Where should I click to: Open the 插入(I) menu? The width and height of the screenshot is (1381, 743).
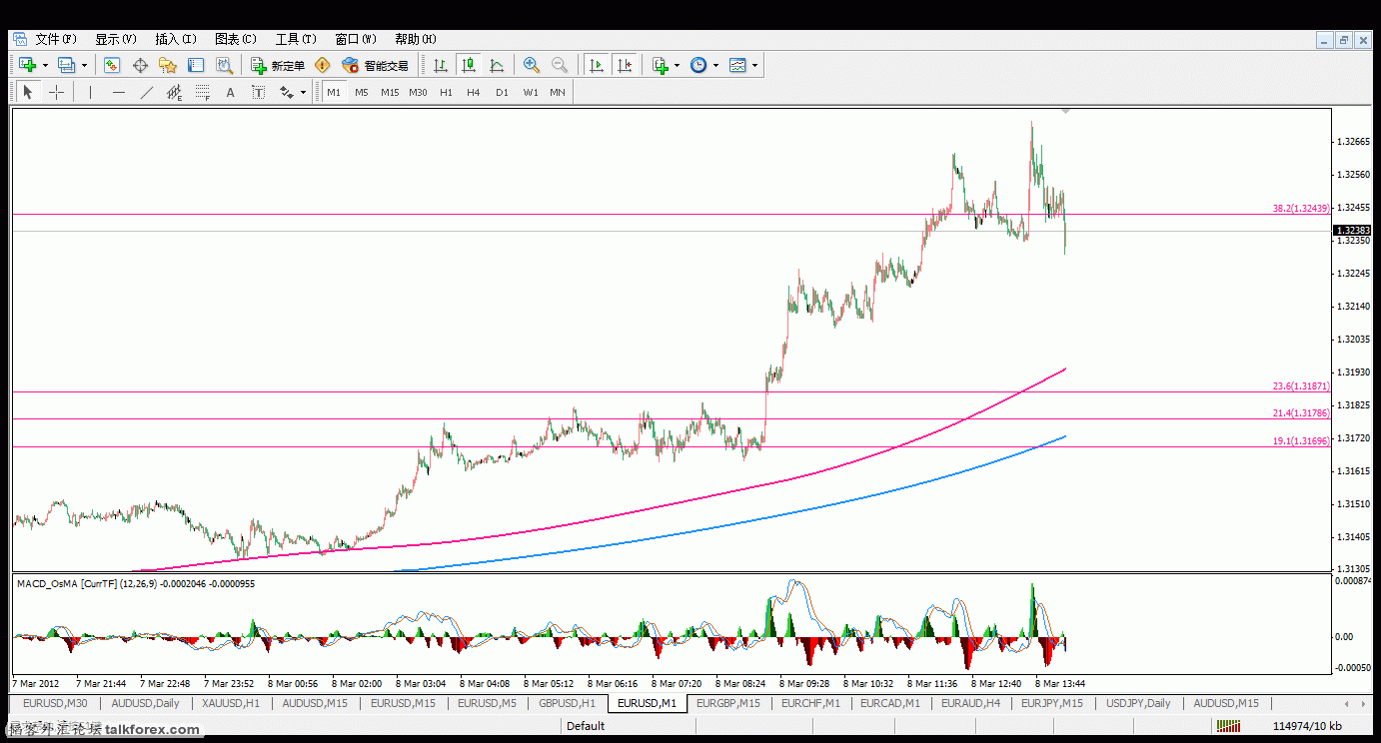(x=176, y=39)
